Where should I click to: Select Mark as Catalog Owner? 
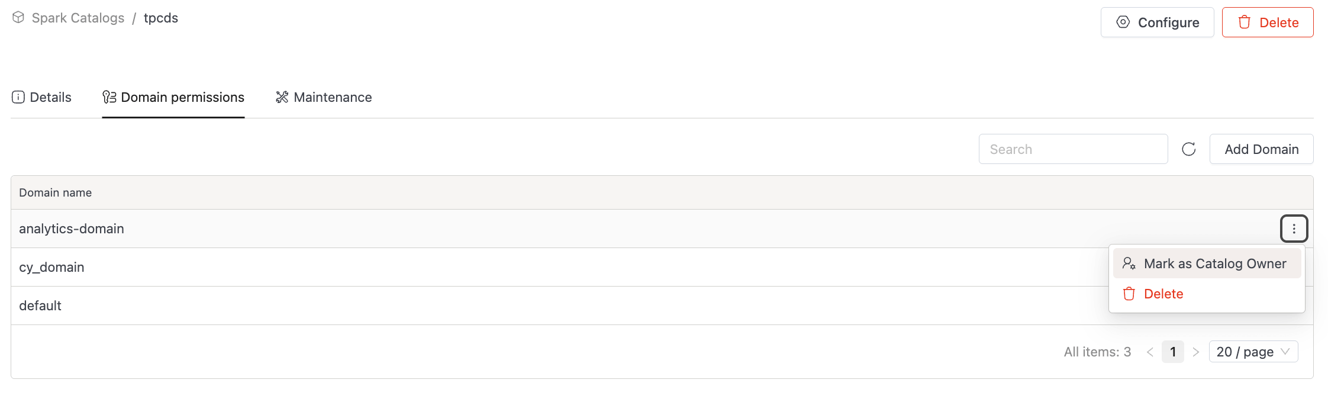click(x=1214, y=263)
